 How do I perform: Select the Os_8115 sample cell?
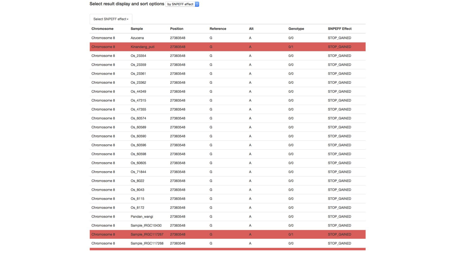[x=137, y=199]
